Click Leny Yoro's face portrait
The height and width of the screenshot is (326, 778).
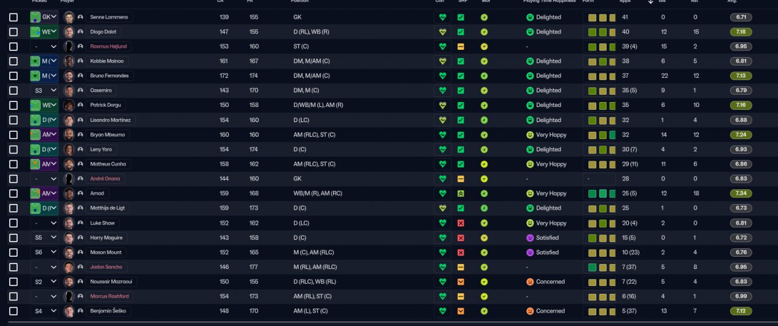[69, 149]
